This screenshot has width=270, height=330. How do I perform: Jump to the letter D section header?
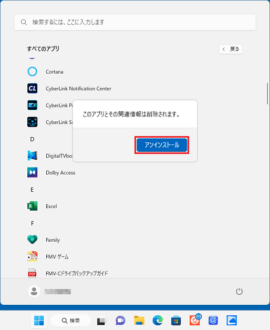[32, 139]
